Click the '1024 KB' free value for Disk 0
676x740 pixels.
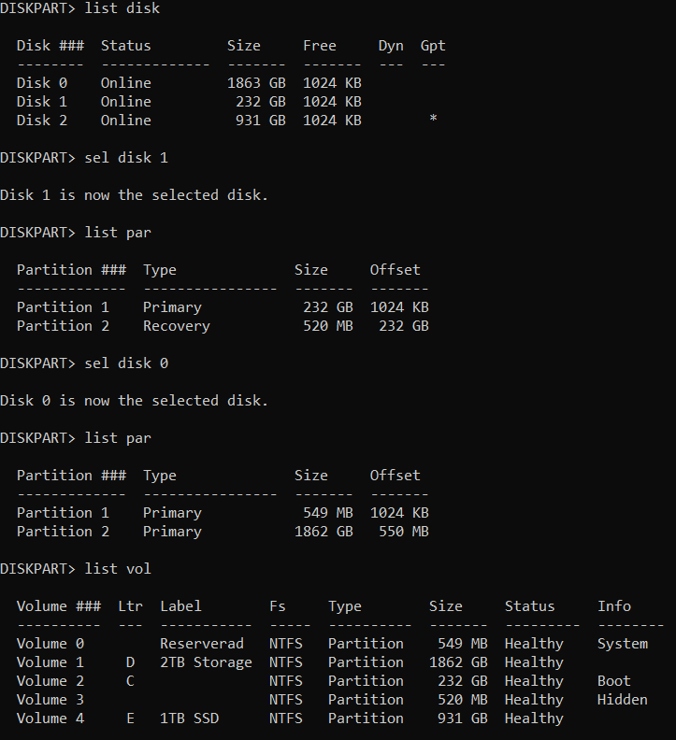click(332, 83)
